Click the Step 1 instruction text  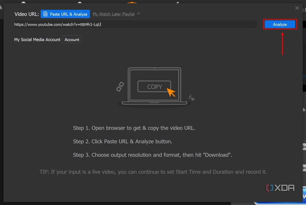pyautogui.click(x=134, y=128)
